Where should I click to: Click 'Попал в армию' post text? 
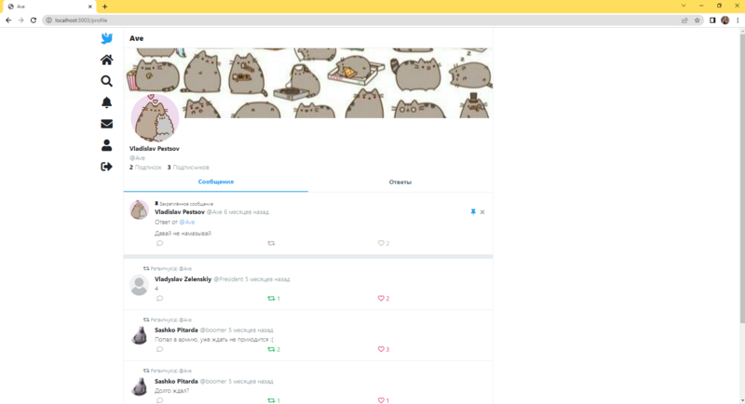(214, 340)
